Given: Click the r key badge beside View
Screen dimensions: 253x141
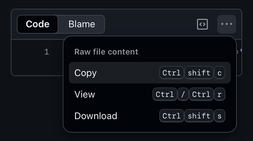Looking at the screenshot, I should [x=220, y=94].
